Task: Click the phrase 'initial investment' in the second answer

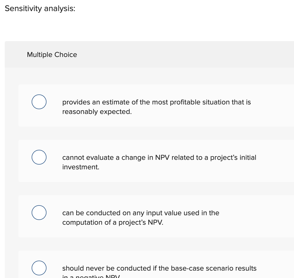Action: point(81,167)
